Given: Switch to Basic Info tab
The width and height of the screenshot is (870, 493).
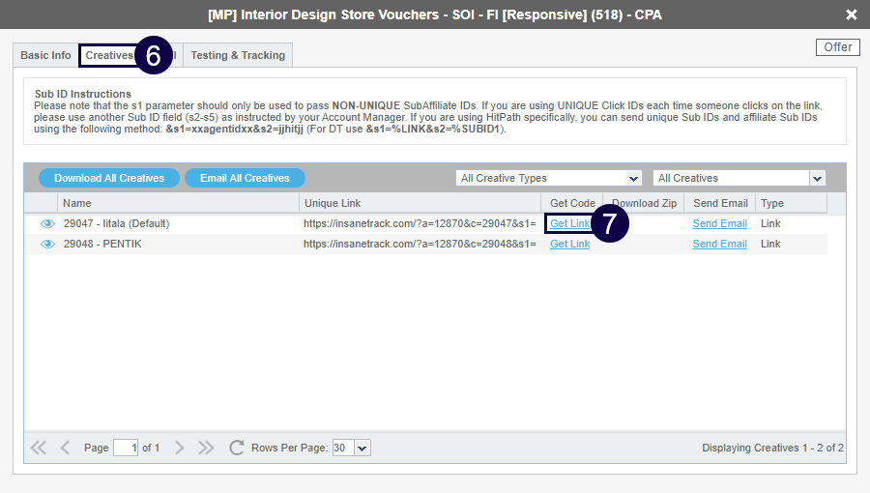Looking at the screenshot, I should [45, 55].
